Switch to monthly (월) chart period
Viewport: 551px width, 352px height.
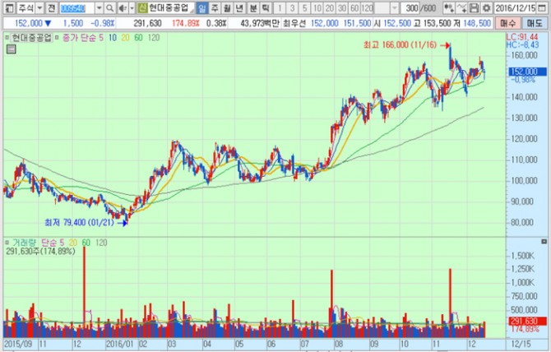click(228, 7)
